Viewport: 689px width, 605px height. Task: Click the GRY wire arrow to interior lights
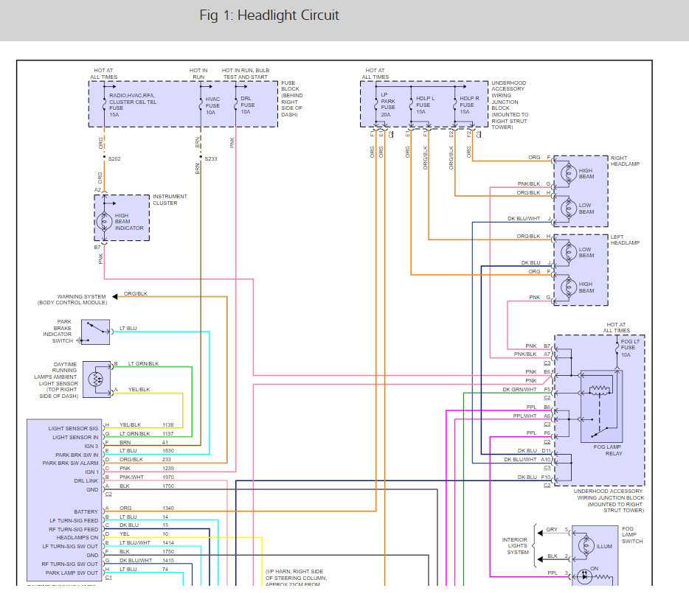(x=540, y=533)
